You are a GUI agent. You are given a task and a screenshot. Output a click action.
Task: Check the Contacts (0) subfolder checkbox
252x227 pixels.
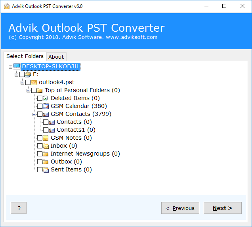[46, 122]
